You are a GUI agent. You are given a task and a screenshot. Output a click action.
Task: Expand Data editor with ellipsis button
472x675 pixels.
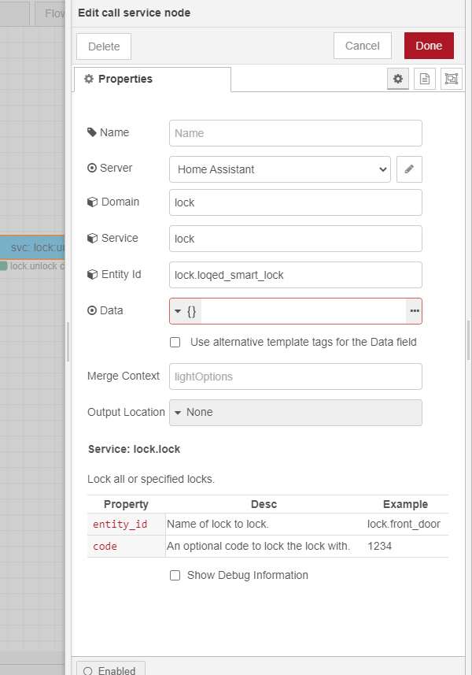point(414,311)
